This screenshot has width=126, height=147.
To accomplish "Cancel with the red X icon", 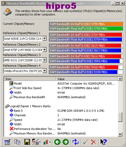I will pyautogui.click(x=93, y=142).
